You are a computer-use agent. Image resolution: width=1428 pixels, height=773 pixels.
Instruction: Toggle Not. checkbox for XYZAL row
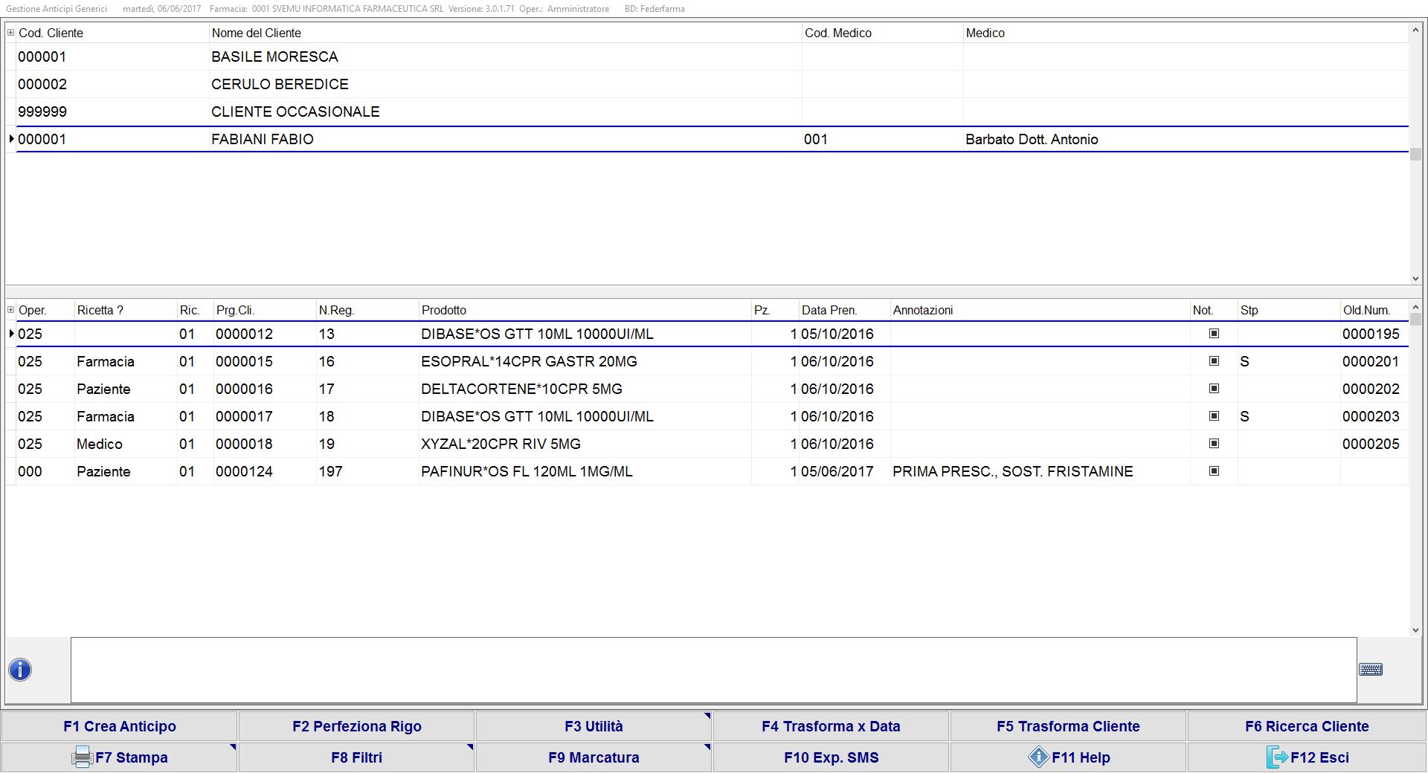tap(1214, 444)
